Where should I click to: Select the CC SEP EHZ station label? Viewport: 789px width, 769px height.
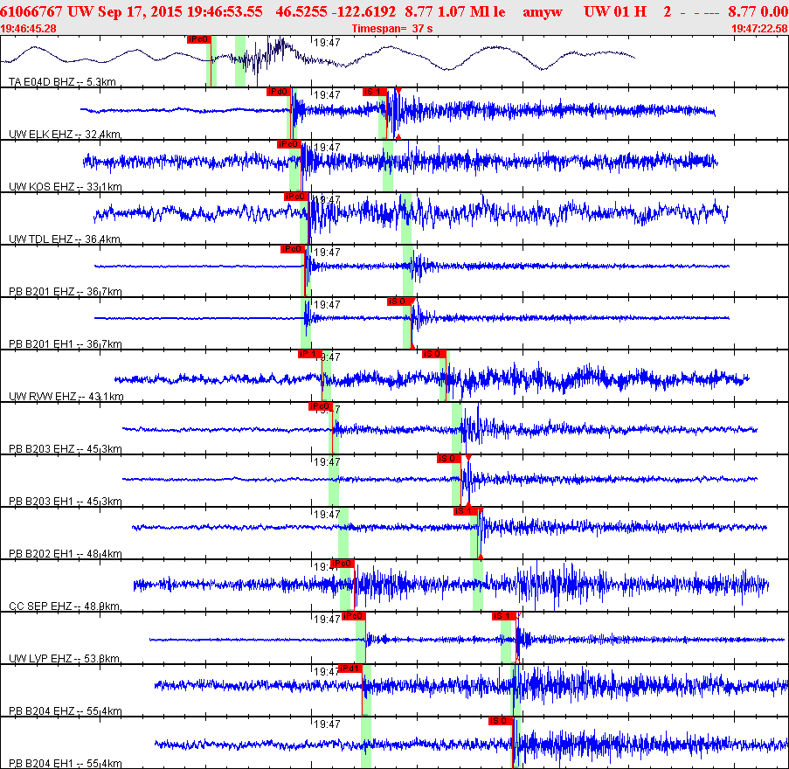65,606
